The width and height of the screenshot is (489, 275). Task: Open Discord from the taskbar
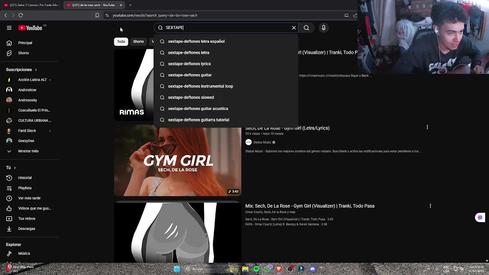(x=313, y=269)
